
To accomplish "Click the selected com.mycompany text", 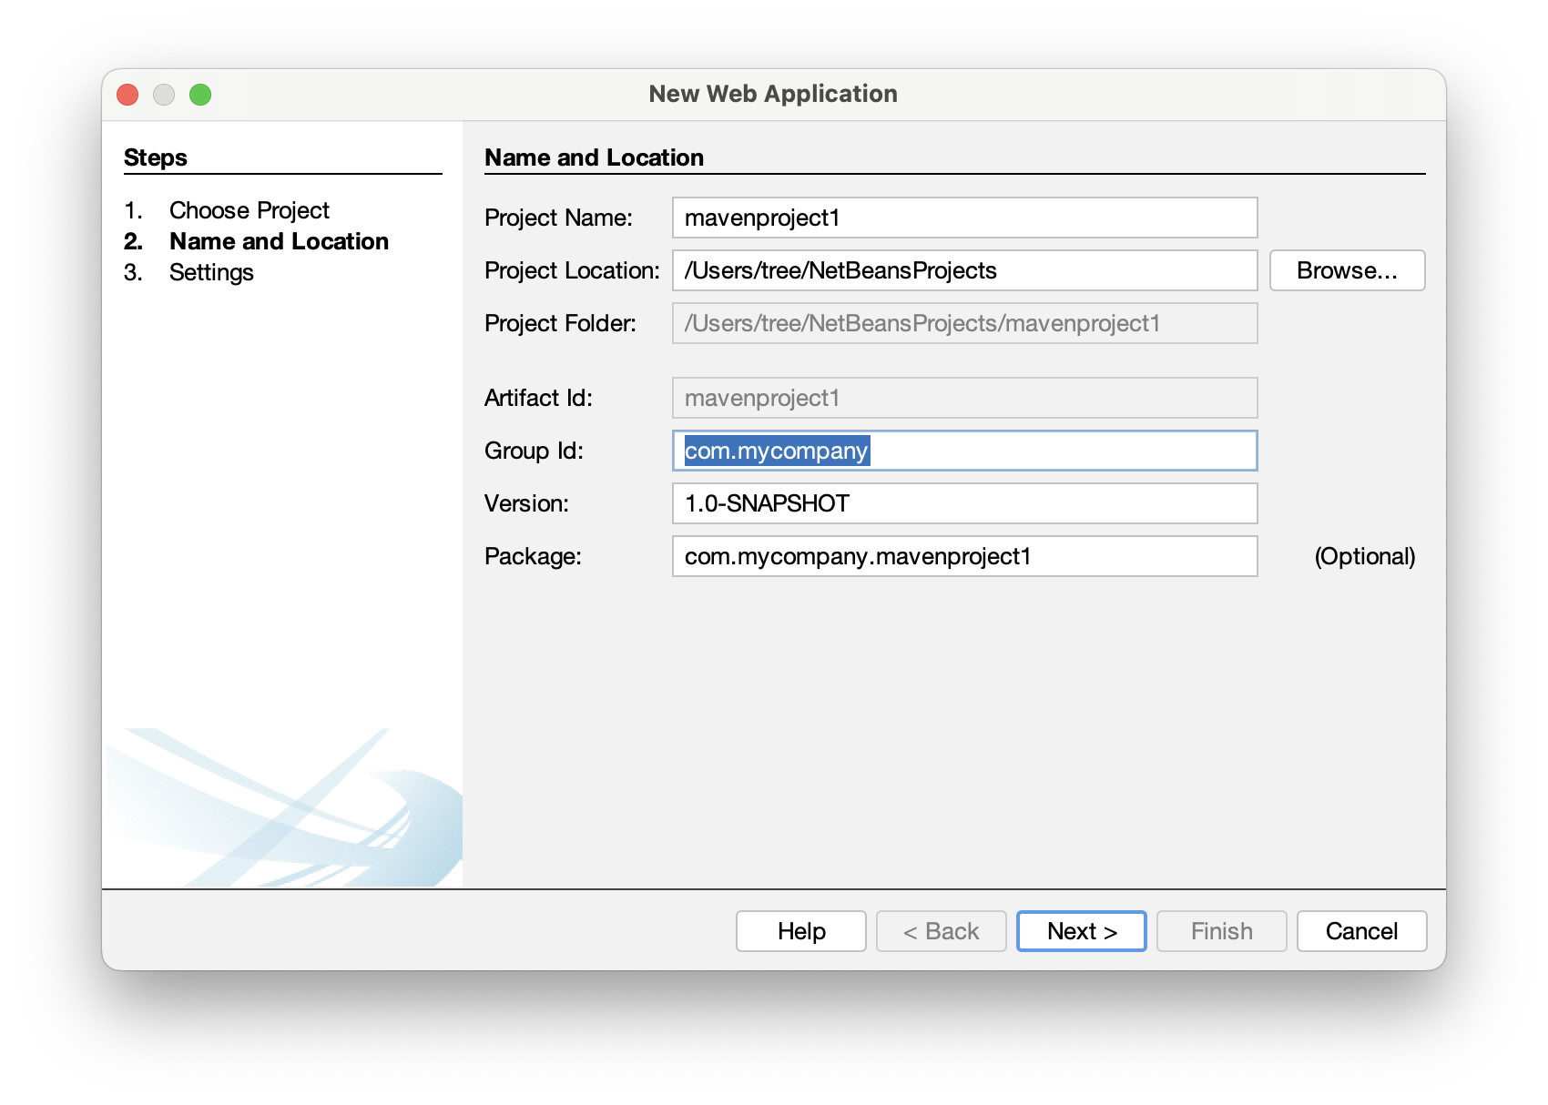I will [x=776, y=451].
